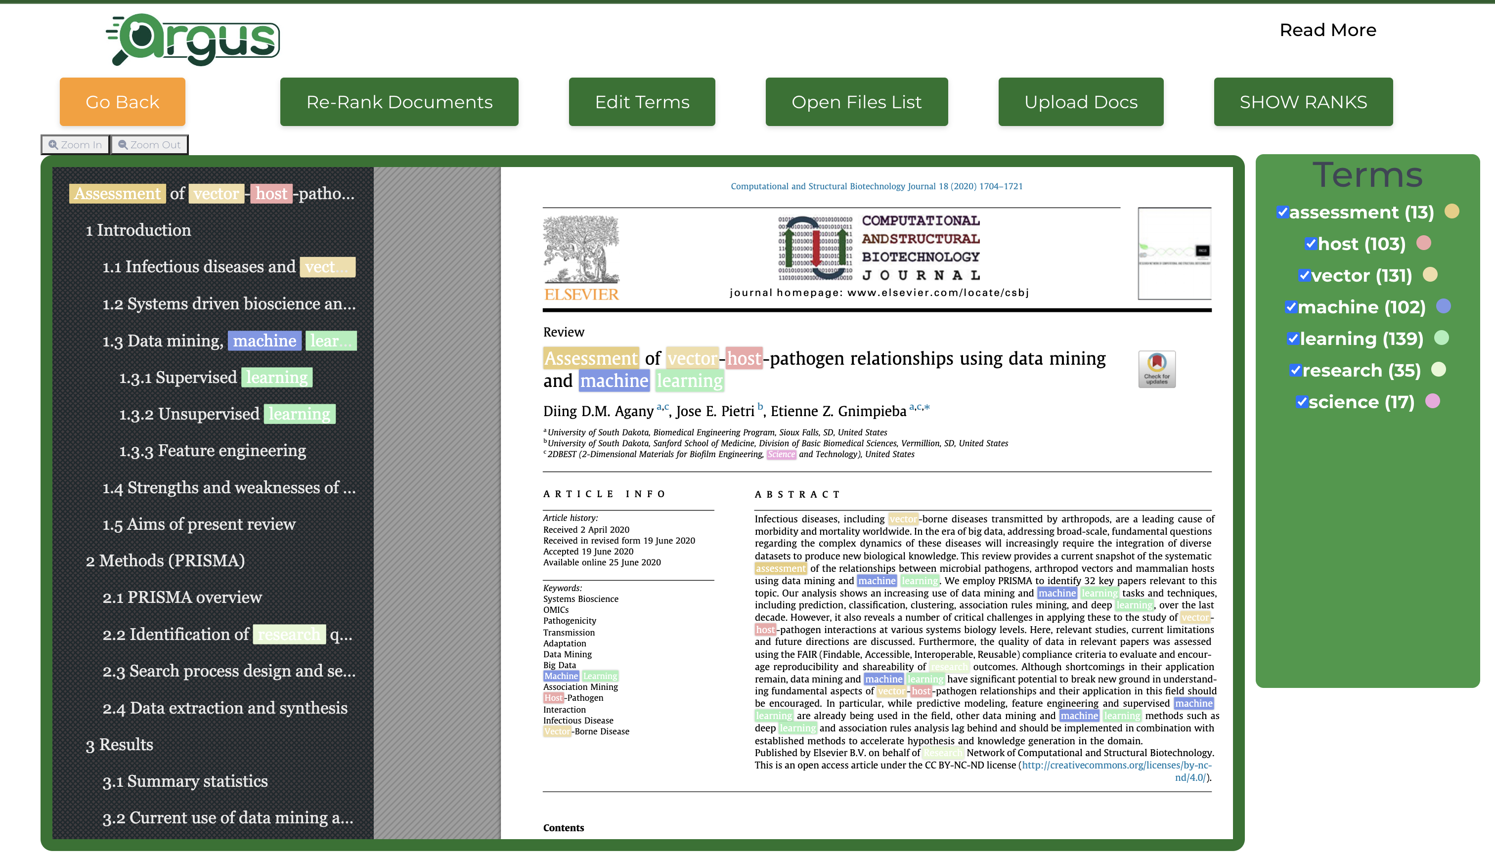Click the Elsevier tree logo
Viewport: 1495px width, 852px height.
[581, 257]
